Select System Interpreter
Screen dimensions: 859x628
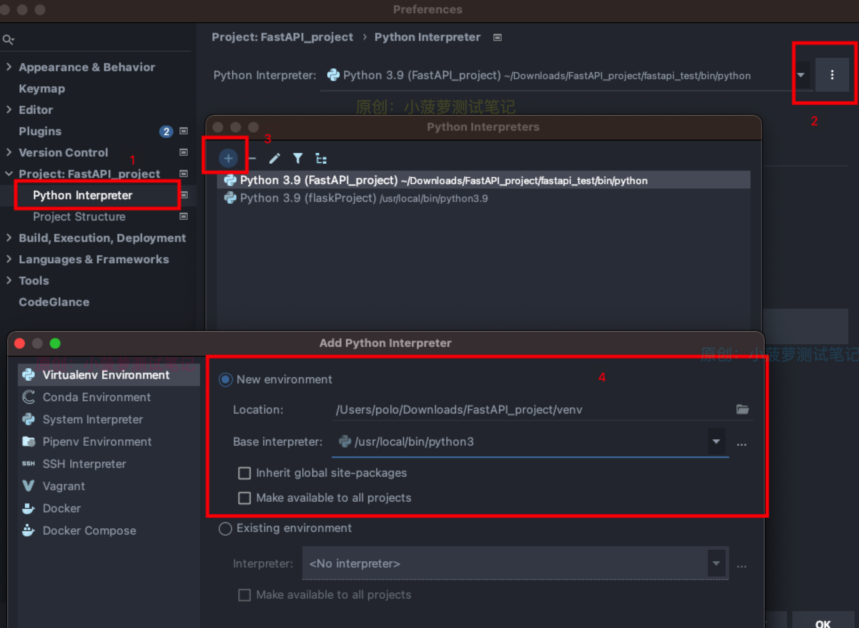pyautogui.click(x=108, y=419)
